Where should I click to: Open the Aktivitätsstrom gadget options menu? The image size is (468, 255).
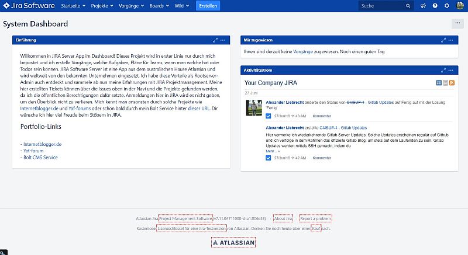(450, 70)
